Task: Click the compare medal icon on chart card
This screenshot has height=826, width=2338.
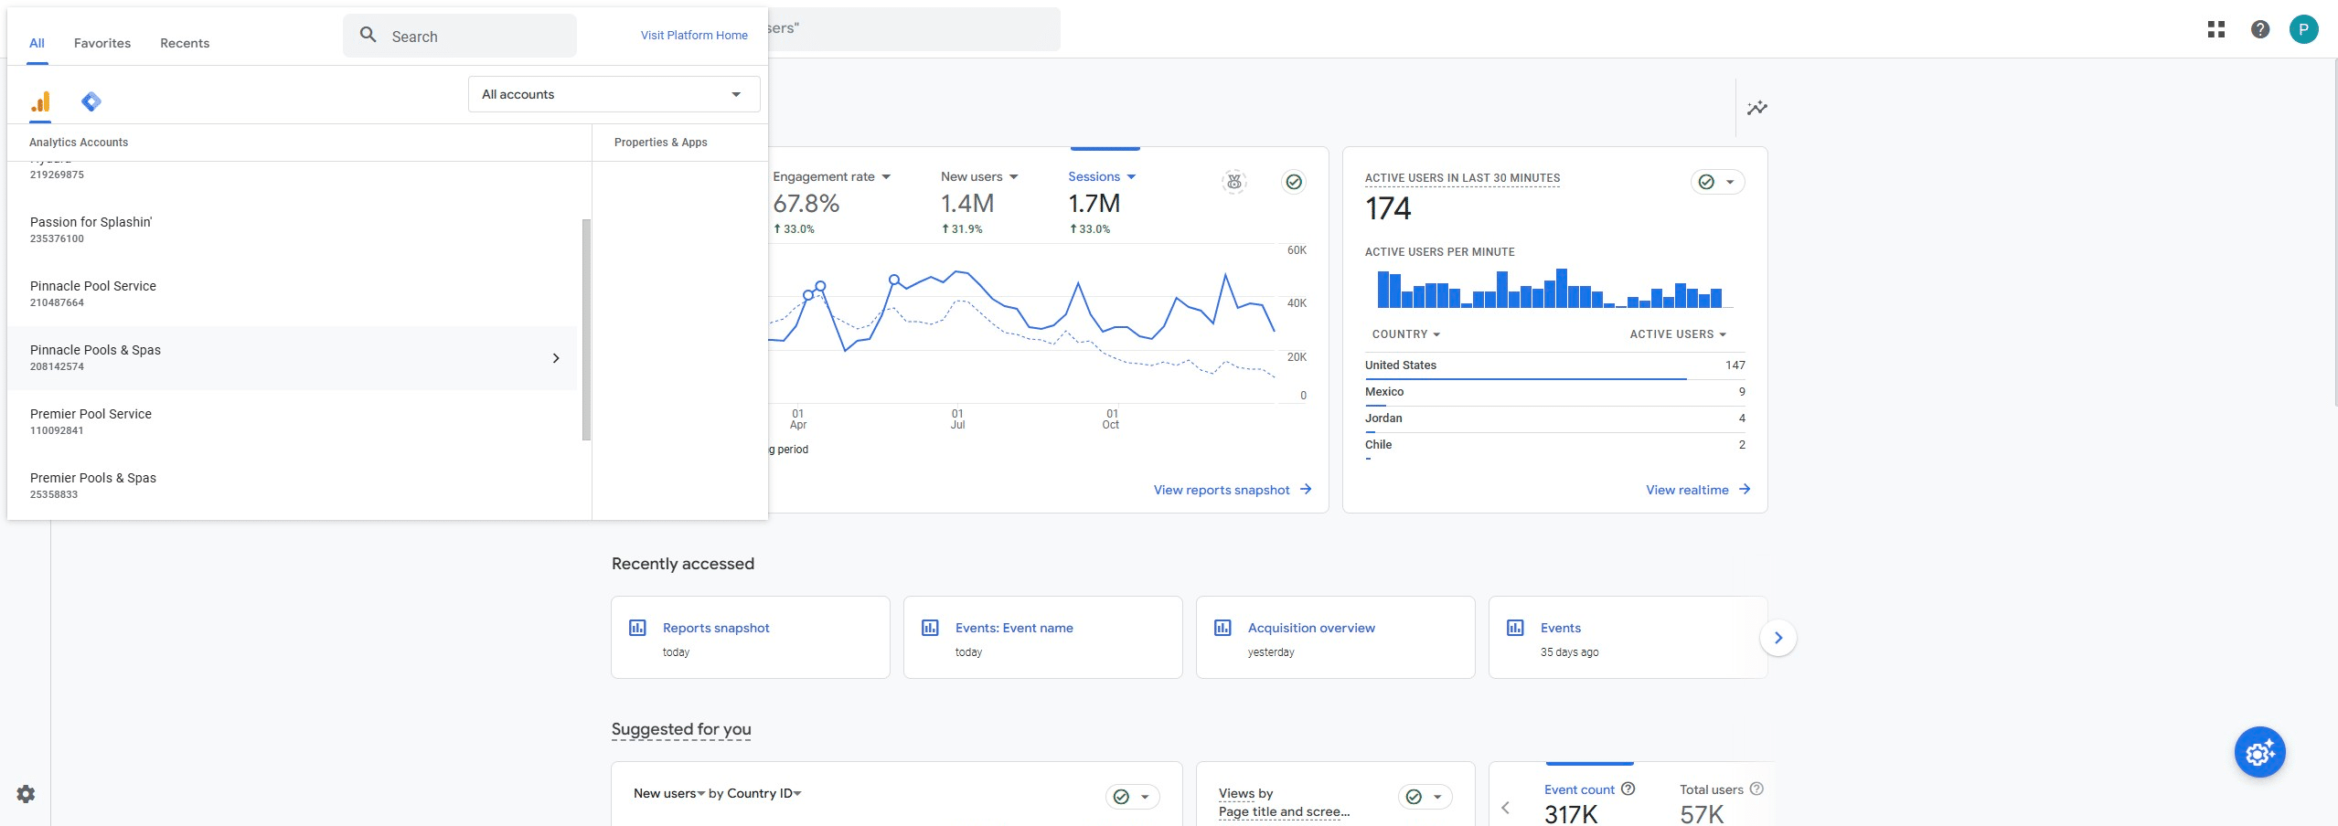Action: pos(1234,182)
